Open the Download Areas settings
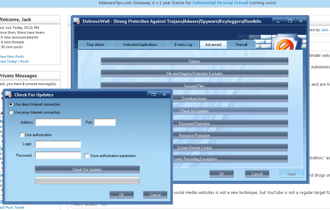This screenshot has height=210, width=330. pyautogui.click(x=230, y=99)
